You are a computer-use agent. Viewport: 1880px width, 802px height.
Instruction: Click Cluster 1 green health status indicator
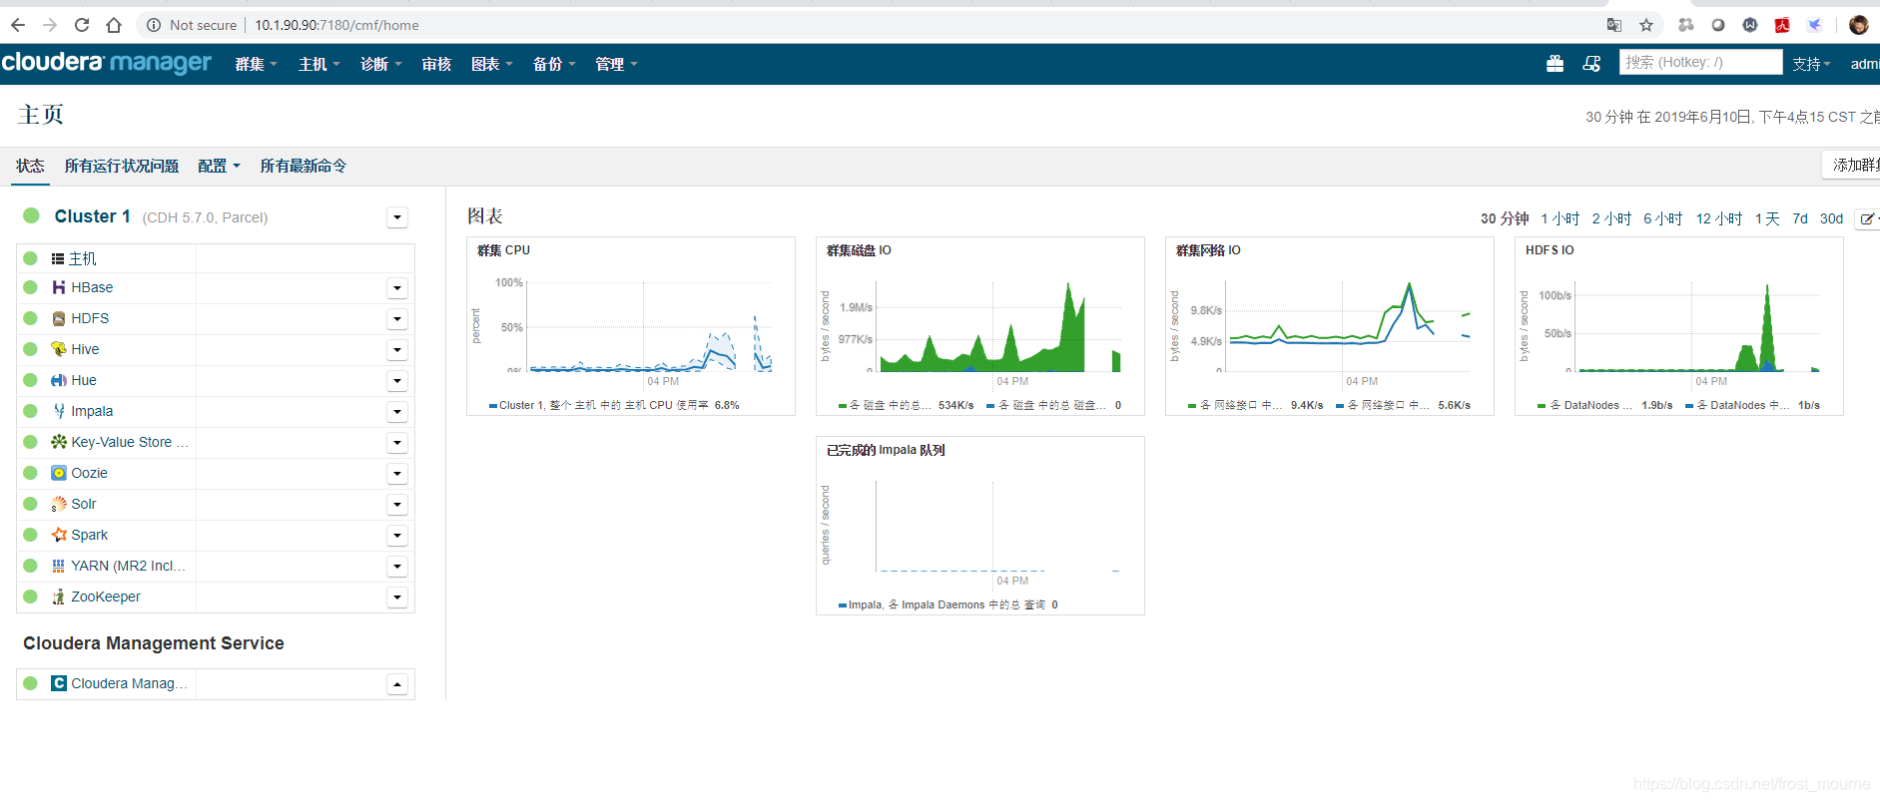tap(31, 215)
